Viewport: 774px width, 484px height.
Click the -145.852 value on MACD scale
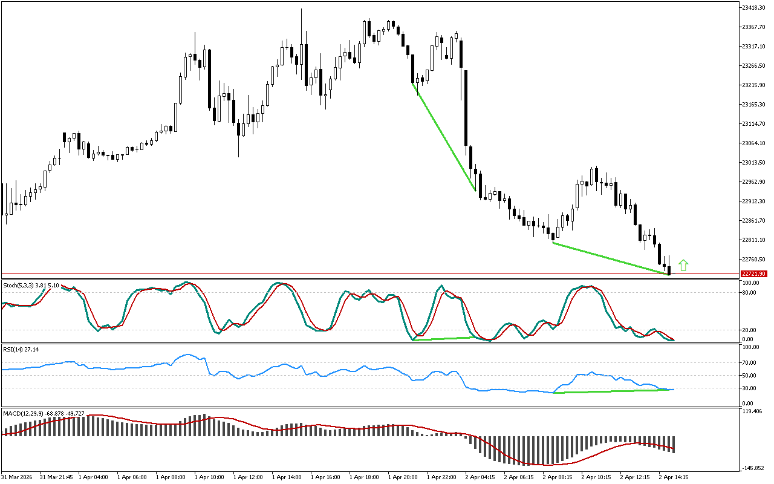point(753,468)
